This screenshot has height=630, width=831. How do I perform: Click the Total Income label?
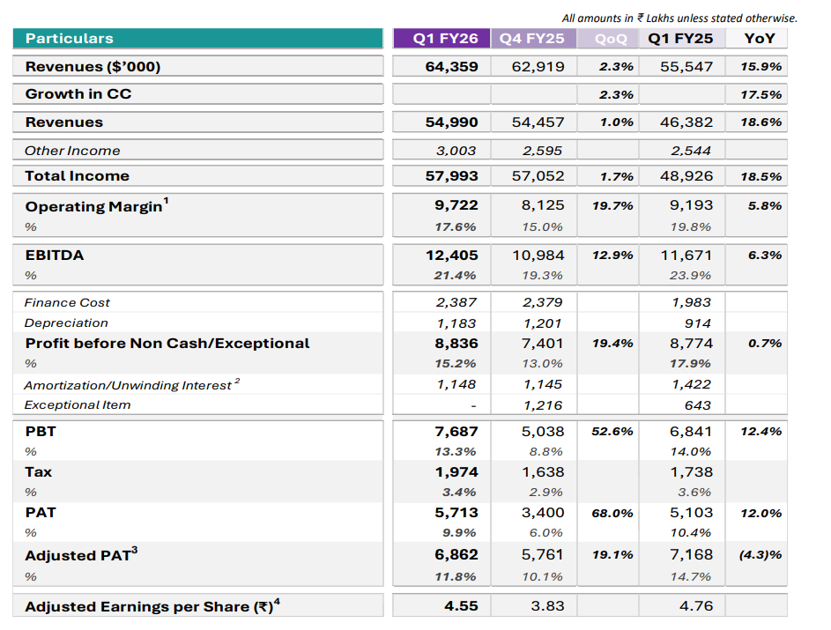(x=78, y=176)
